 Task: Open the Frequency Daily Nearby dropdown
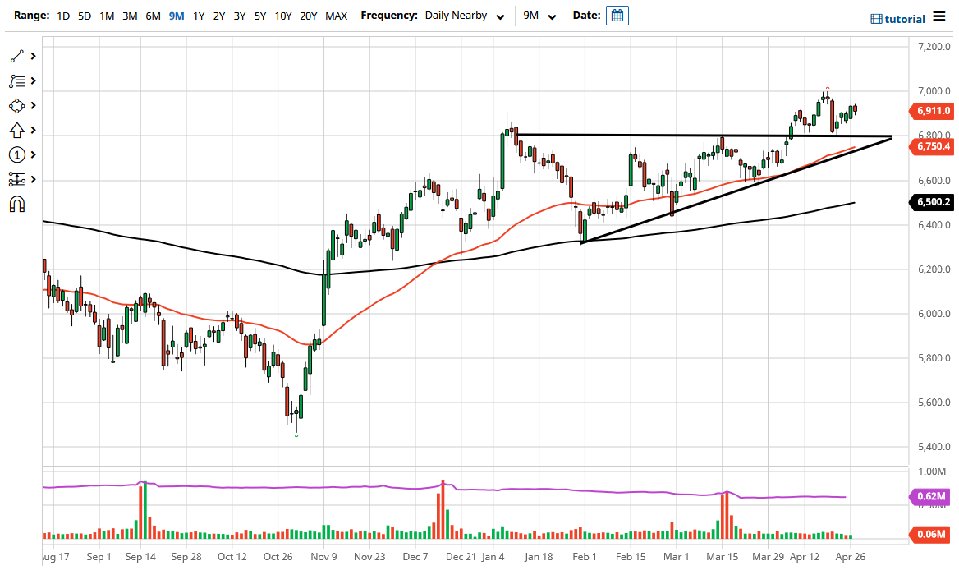coord(464,15)
